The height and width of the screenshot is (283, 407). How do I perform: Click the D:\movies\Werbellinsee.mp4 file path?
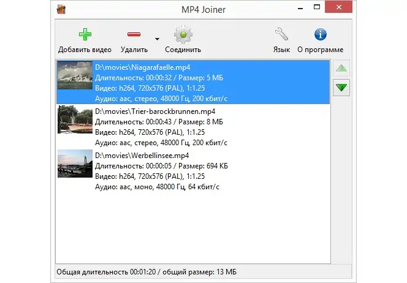point(142,156)
